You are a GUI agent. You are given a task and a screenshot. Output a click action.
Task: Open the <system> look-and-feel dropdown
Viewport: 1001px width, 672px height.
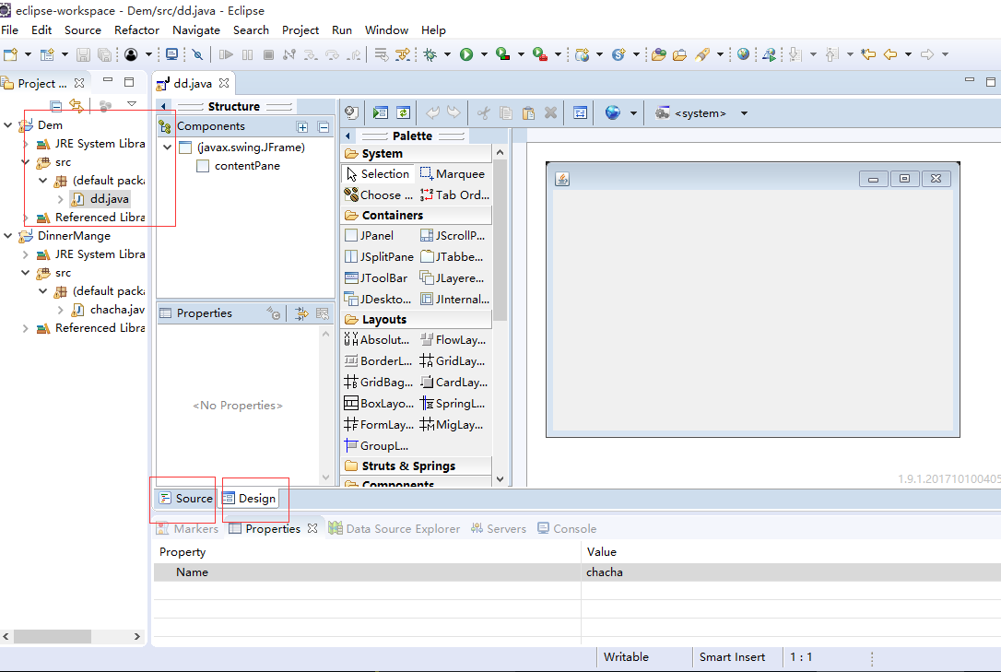745,113
